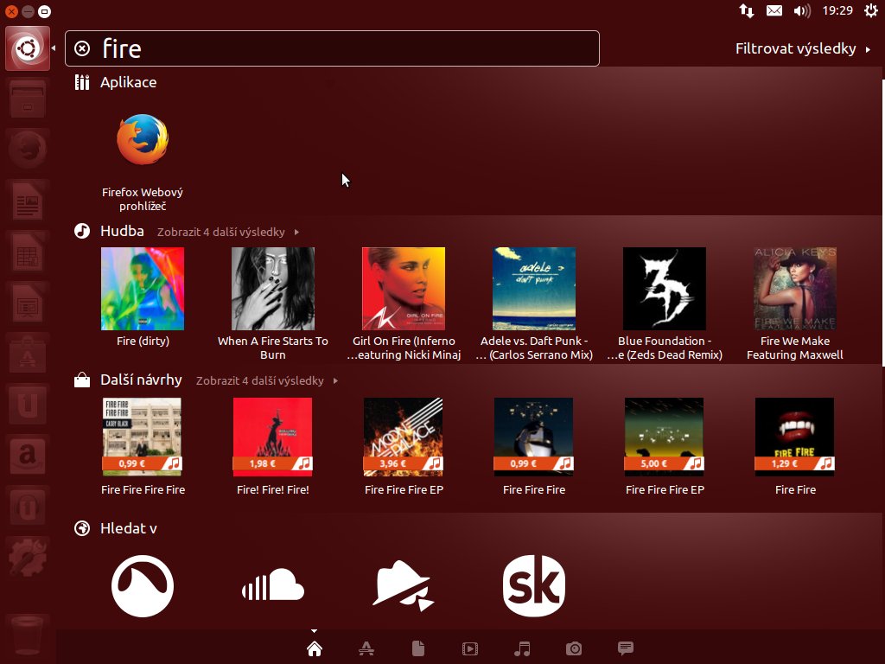Open When A Fire Starts To Burn track
Image resolution: width=885 pixels, height=664 pixels.
(x=272, y=303)
